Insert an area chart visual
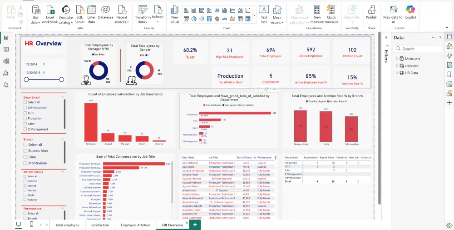The width and height of the screenshot is (454, 230). click(240, 10)
